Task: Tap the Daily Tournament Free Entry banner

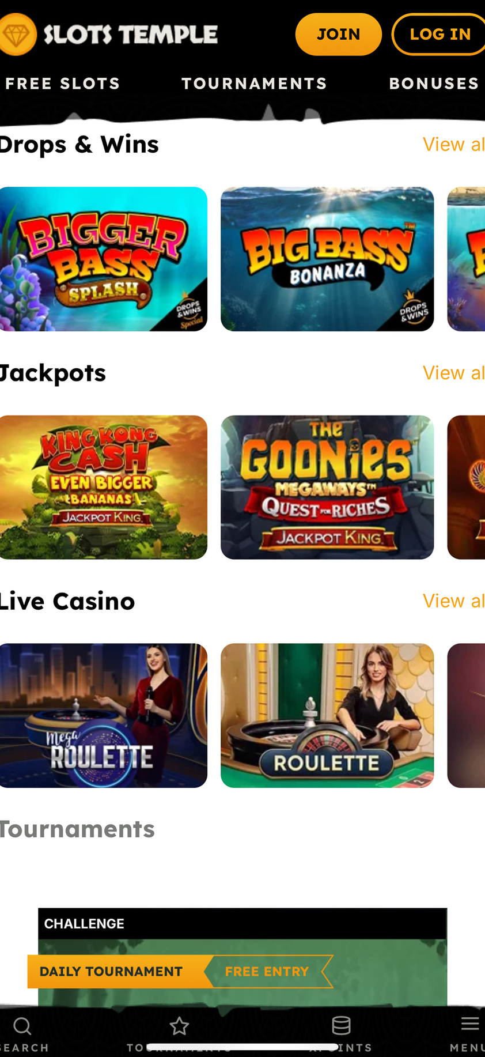Action: click(180, 972)
